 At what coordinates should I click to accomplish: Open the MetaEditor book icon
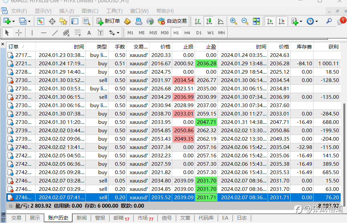pos(127,21)
